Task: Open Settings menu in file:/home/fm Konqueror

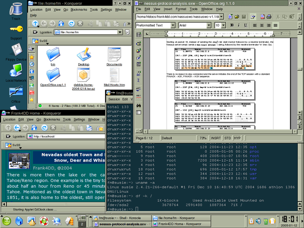Action: click(106, 9)
